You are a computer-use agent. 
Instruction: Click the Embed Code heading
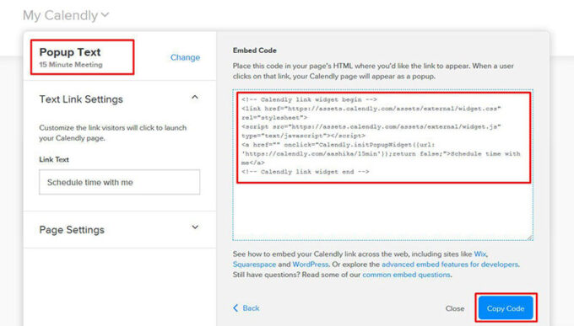click(255, 51)
